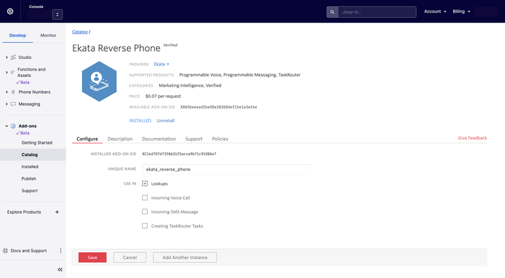Select the installed add-on SID text
The width and height of the screenshot is (505, 278).
point(179,154)
